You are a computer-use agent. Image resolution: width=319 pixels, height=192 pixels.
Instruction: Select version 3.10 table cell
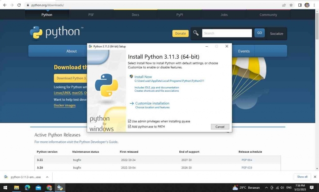coord(40,168)
